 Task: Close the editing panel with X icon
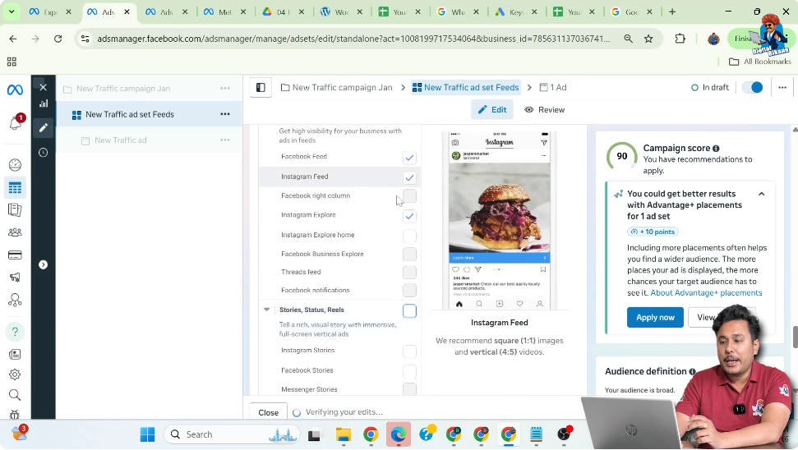44,88
